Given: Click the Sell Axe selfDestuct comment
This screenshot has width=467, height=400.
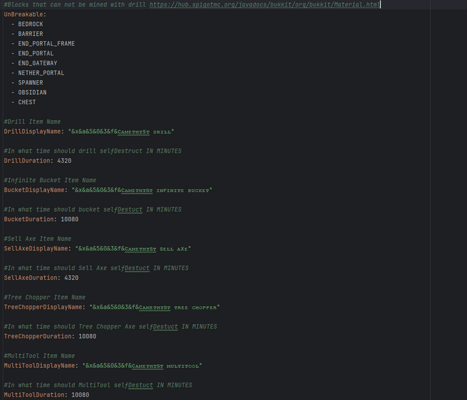Looking at the screenshot, I should pyautogui.click(x=96, y=268).
